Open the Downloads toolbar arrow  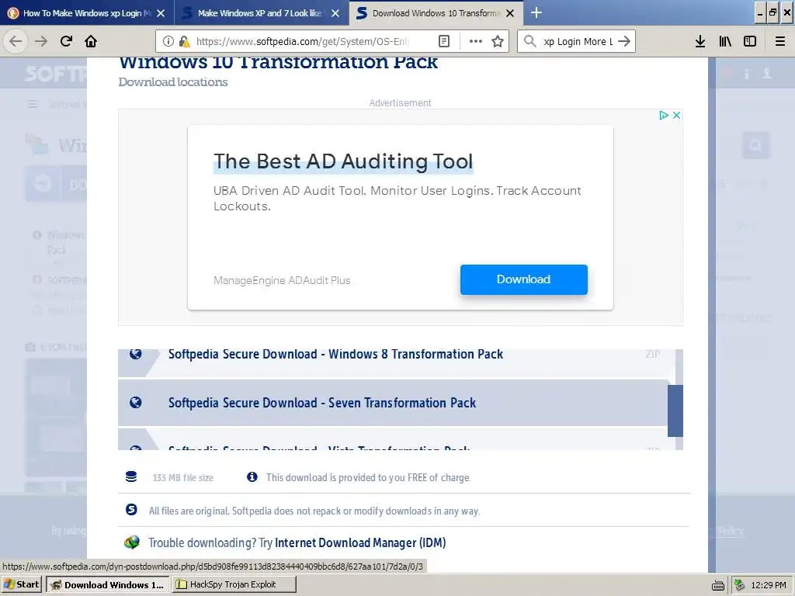700,41
